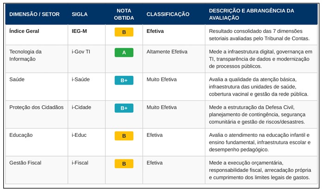Click the yellow B badge in Educação row
The image size is (322, 189).
(x=124, y=136)
